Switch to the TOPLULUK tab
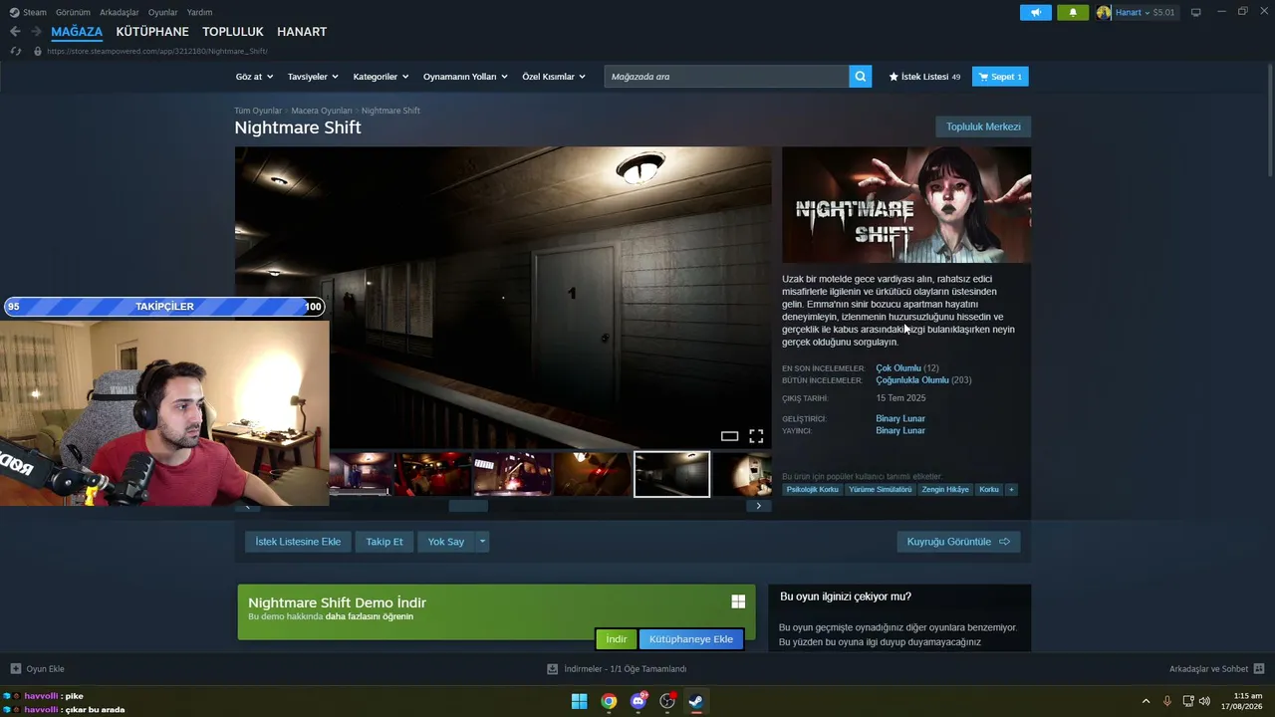This screenshot has width=1275, height=717. click(x=233, y=32)
